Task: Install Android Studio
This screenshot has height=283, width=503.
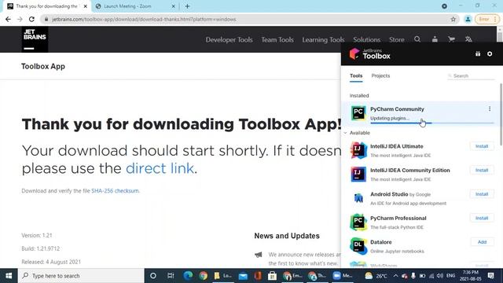Action: [482, 194]
